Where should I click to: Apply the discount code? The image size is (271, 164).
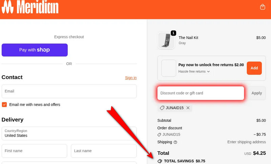(256, 93)
